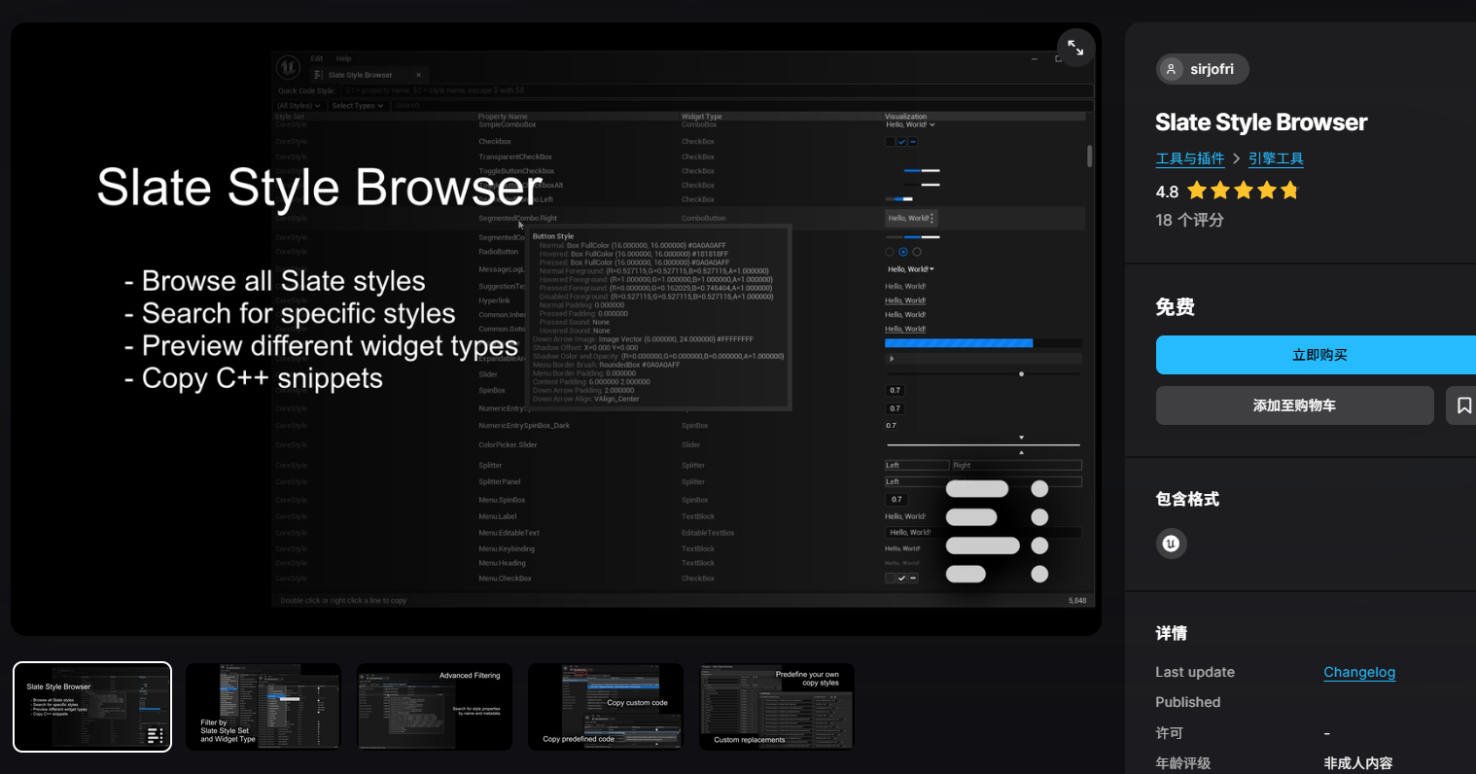Open the Help menu in preview
The image size is (1476, 774).
pos(343,58)
